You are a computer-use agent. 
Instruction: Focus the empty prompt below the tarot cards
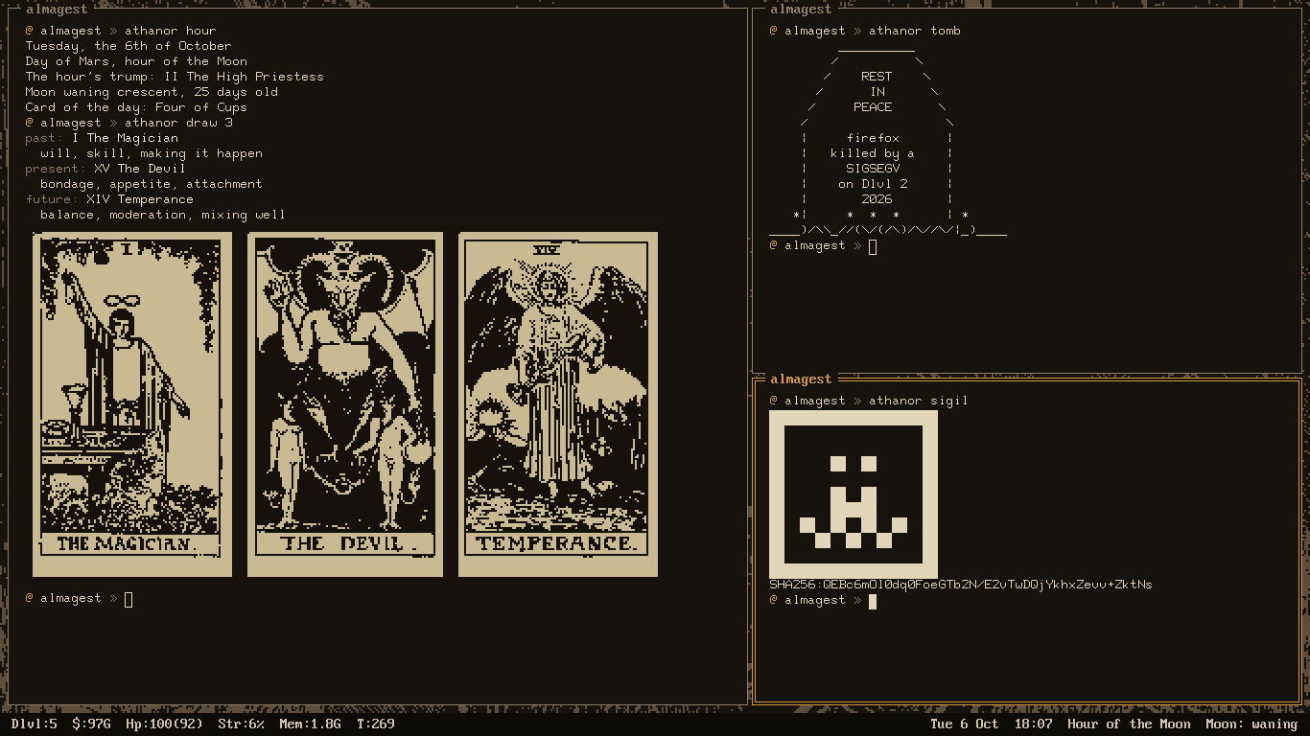(80, 599)
